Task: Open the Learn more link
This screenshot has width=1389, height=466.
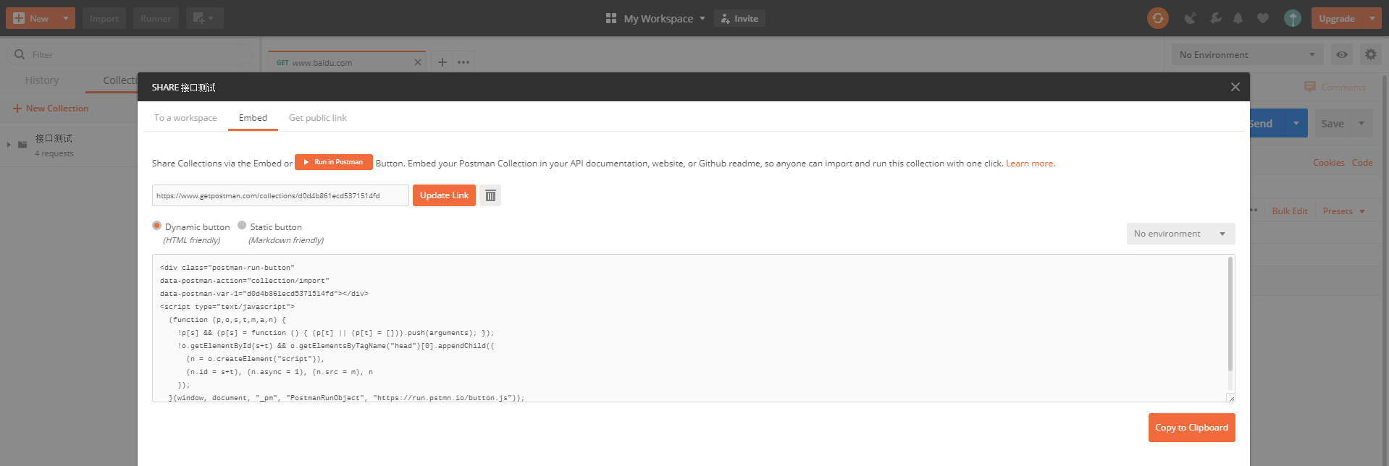Action: pos(1031,164)
